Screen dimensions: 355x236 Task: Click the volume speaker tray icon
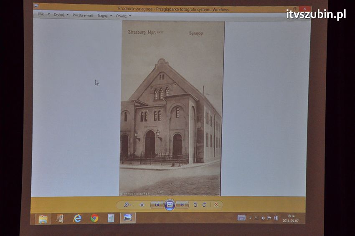coord(263,218)
